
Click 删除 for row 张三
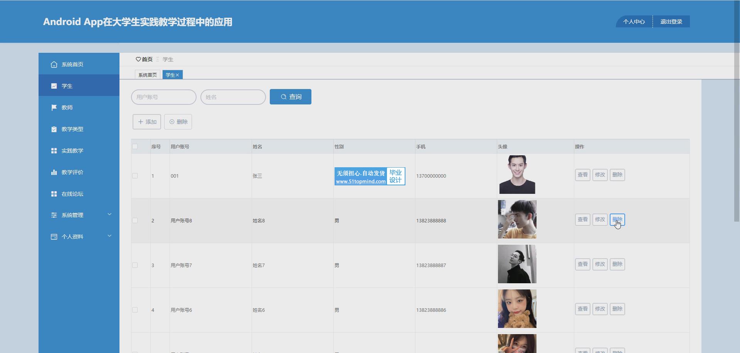(617, 175)
